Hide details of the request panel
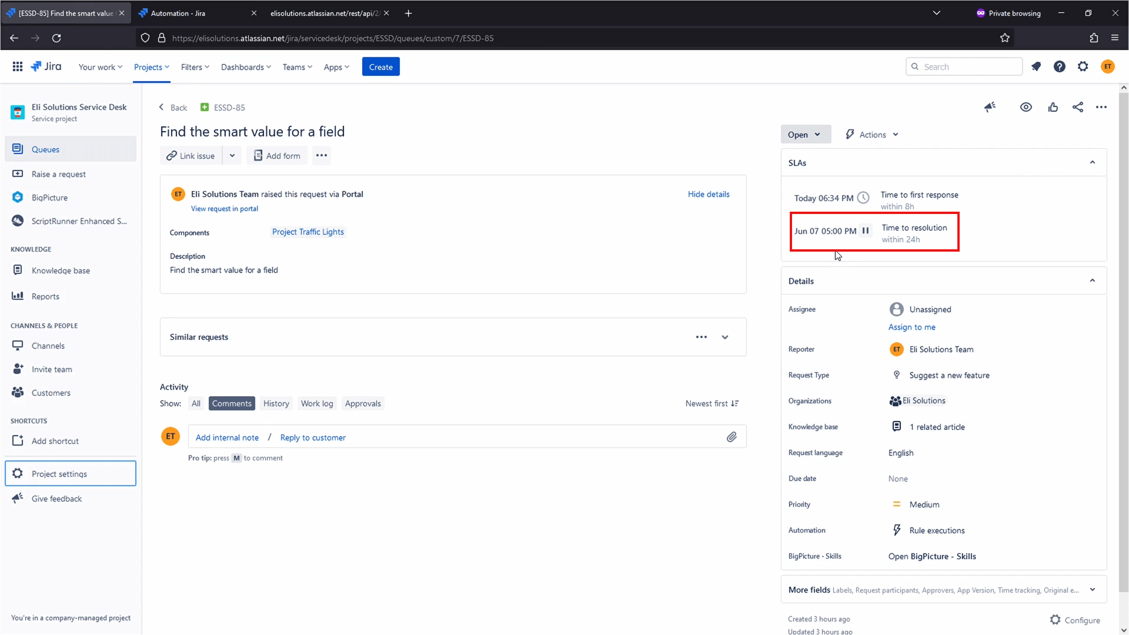Screen dimensions: 1129x635 pyautogui.click(x=708, y=194)
